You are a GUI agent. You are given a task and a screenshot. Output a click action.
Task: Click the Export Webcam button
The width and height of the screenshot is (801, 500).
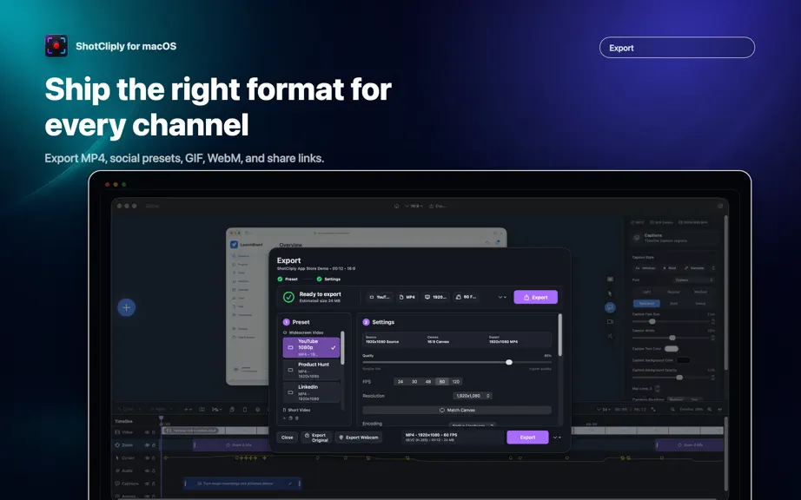(359, 437)
